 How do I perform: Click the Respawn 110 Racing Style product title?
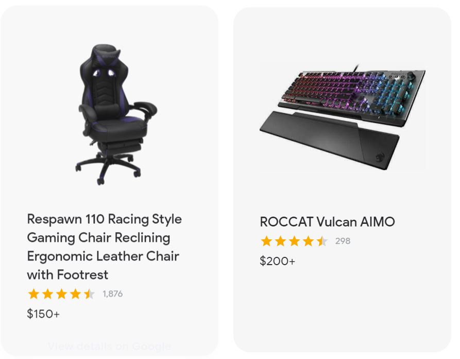pyautogui.click(x=104, y=247)
